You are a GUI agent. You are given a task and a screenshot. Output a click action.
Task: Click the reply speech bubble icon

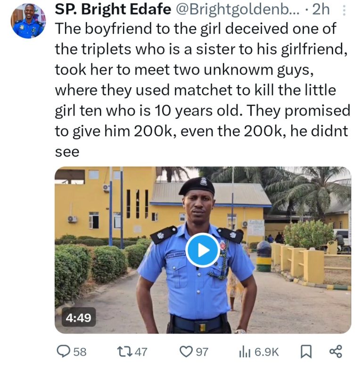tap(63, 352)
